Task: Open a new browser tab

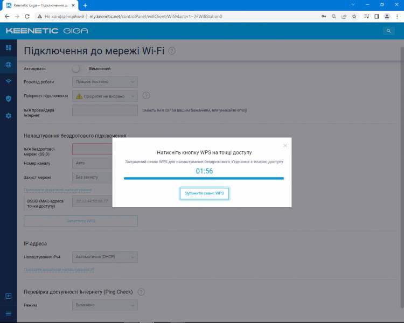Action: (85, 5)
